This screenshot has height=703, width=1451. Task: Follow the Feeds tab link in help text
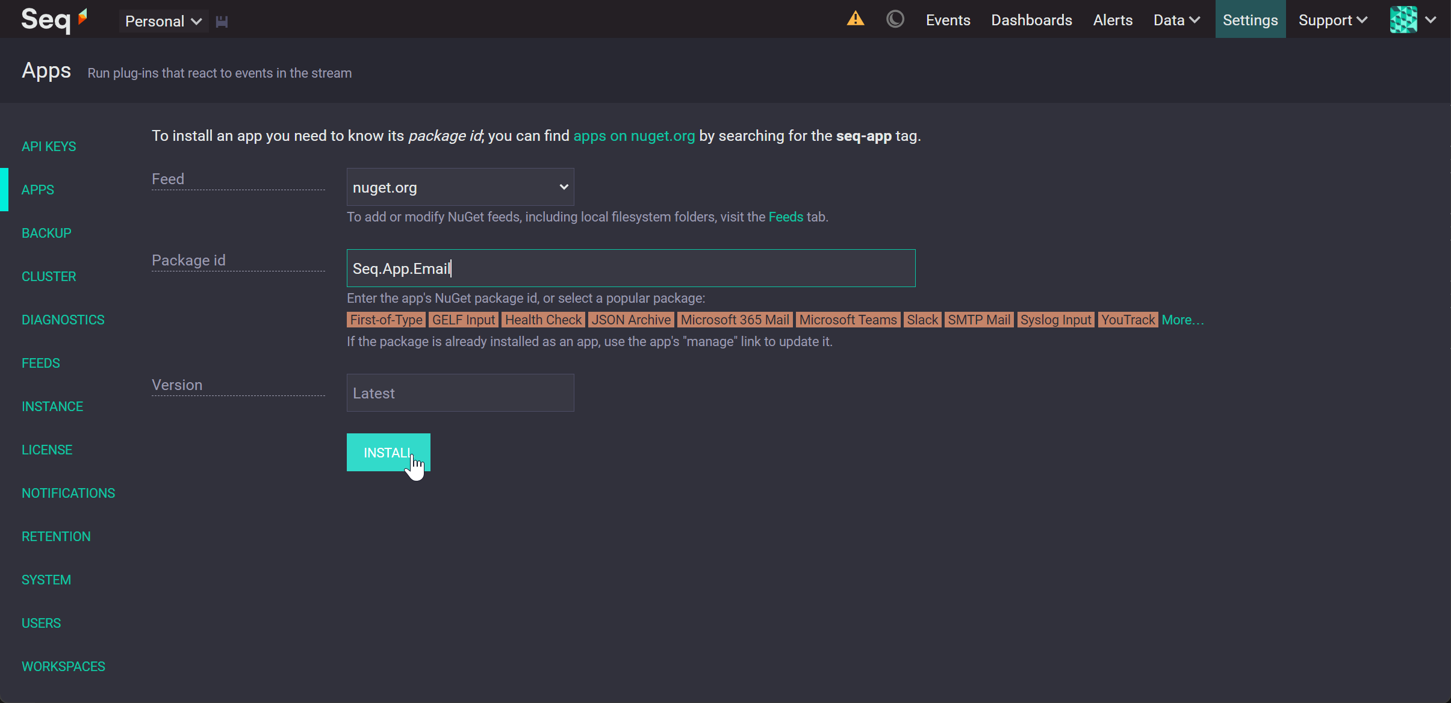[x=786, y=217]
